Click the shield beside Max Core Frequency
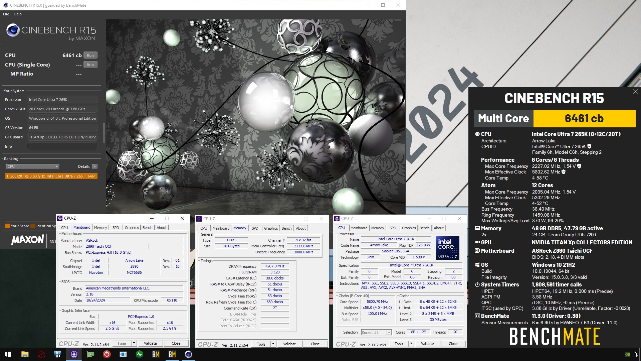This screenshot has height=361, width=641. 579,166
